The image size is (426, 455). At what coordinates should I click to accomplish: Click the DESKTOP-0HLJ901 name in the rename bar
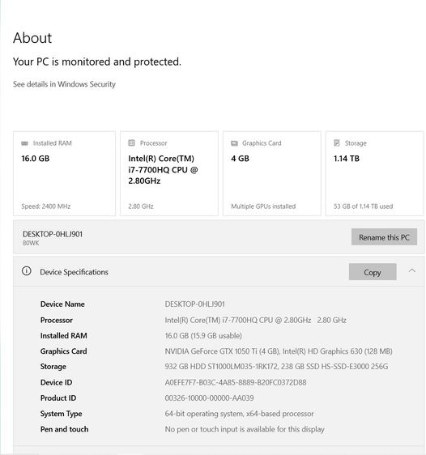pos(53,234)
